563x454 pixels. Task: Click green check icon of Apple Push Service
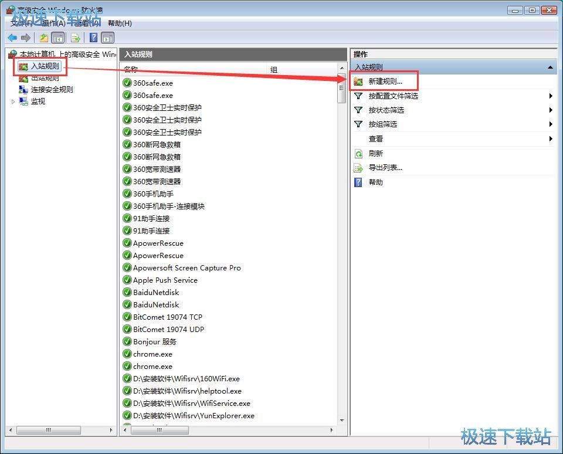pyautogui.click(x=127, y=280)
